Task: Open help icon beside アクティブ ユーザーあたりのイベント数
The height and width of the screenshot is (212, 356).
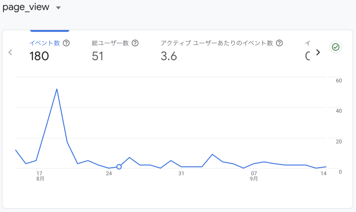Action: [x=279, y=43]
